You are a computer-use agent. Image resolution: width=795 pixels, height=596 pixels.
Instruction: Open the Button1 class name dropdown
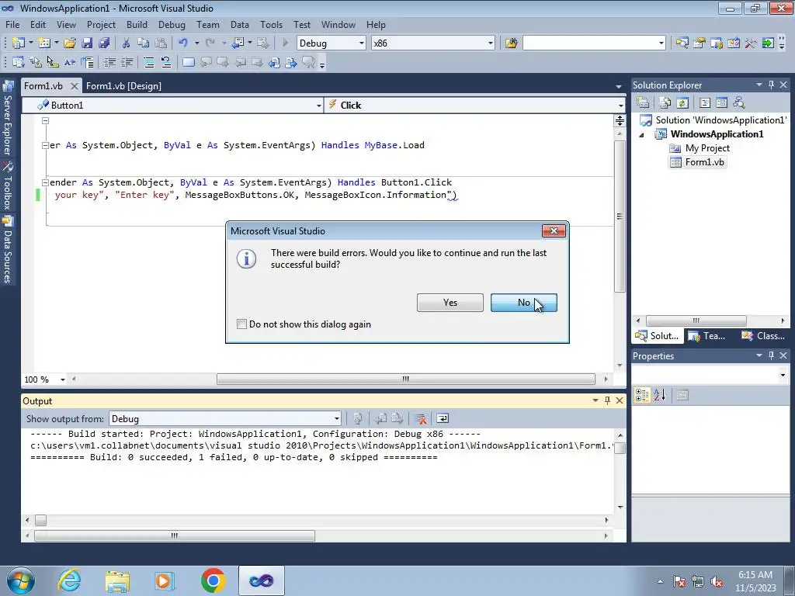[319, 106]
